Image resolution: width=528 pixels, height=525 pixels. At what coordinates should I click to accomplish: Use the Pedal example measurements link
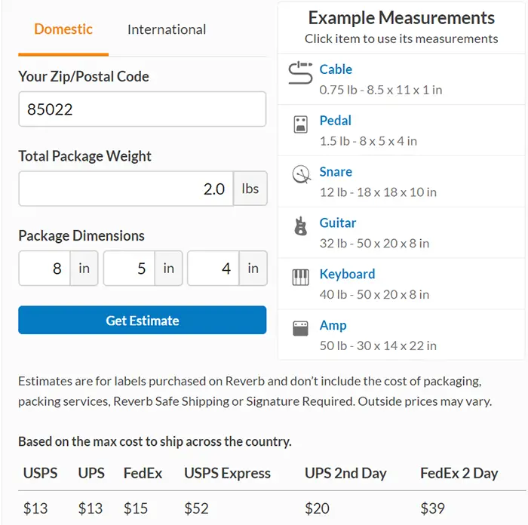click(336, 121)
